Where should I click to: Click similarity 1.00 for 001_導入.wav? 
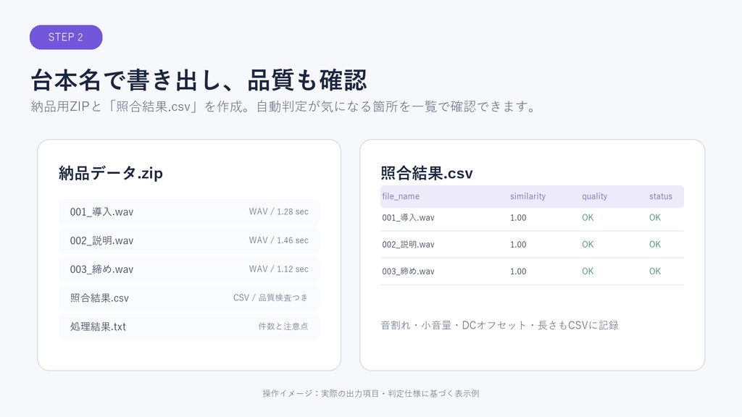click(518, 218)
